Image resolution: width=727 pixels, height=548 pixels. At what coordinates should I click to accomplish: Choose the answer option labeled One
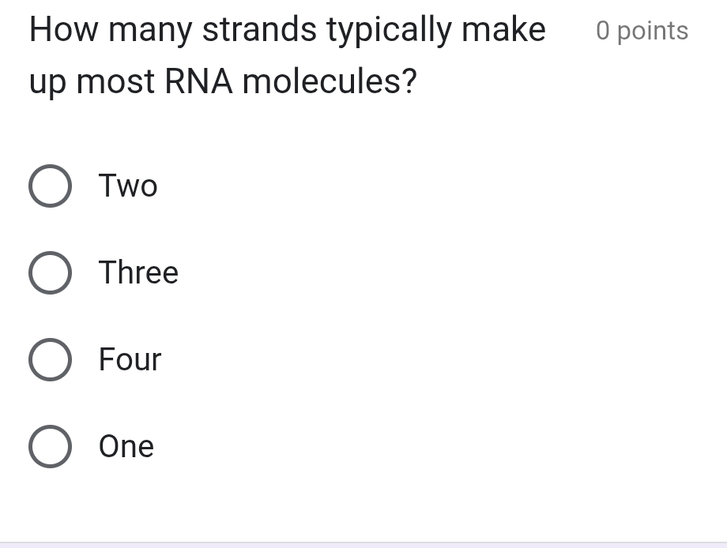coord(126,446)
